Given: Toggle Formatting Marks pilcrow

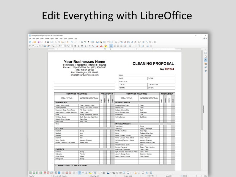Looking at the screenshot, I should click(x=89, y=42).
